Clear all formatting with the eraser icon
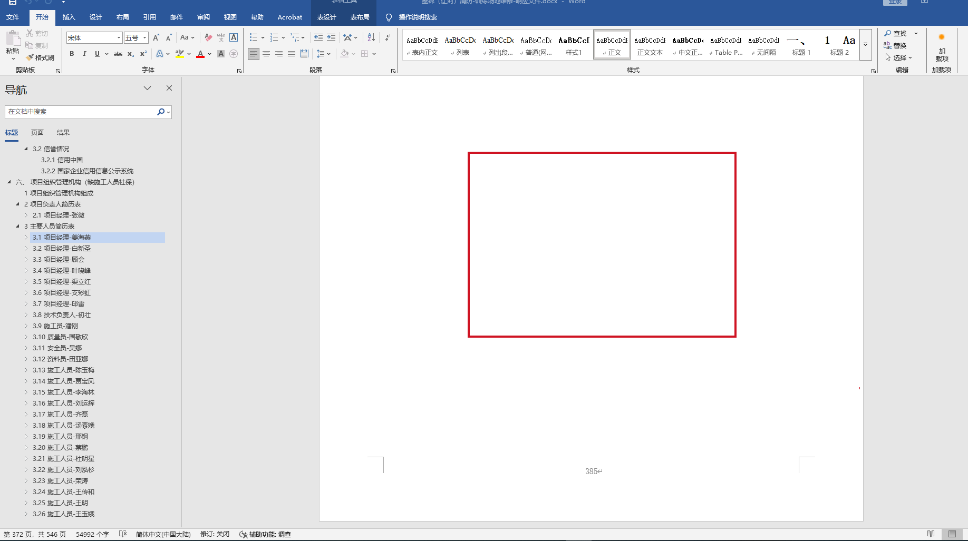Screen dimensions: 968x541 [x=208, y=37]
